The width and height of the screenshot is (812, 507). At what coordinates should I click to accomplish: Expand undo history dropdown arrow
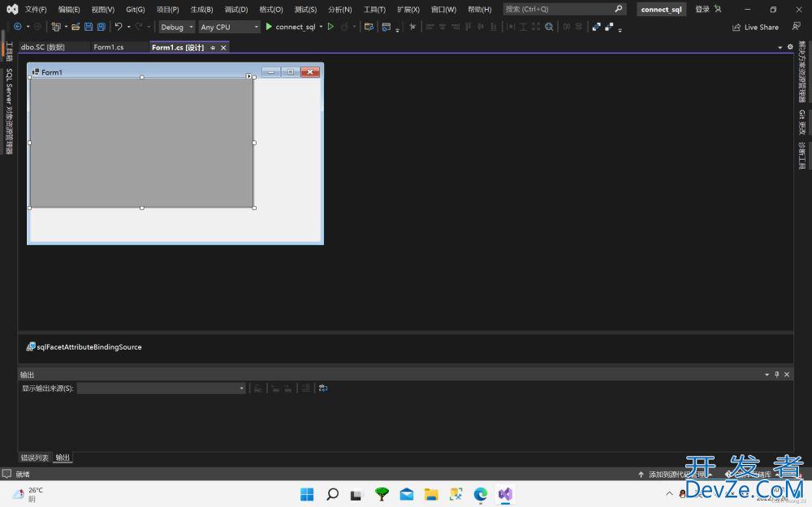pos(128,27)
